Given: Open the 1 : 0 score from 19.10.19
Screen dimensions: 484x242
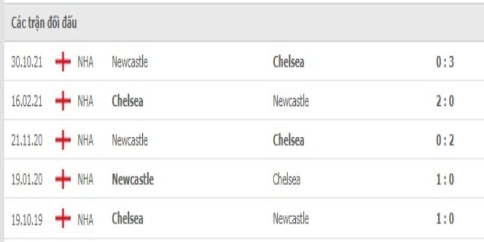Looking at the screenshot, I should pyautogui.click(x=445, y=218).
